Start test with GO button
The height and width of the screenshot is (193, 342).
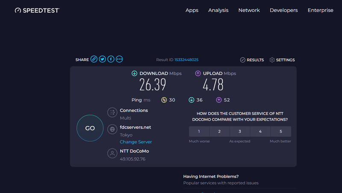click(90, 128)
